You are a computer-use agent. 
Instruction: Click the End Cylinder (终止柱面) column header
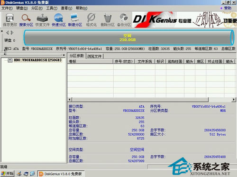tap(215, 61)
